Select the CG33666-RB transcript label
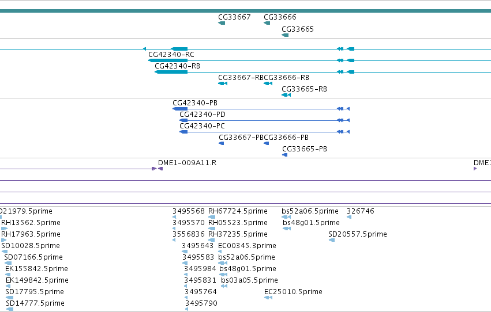 click(287, 78)
